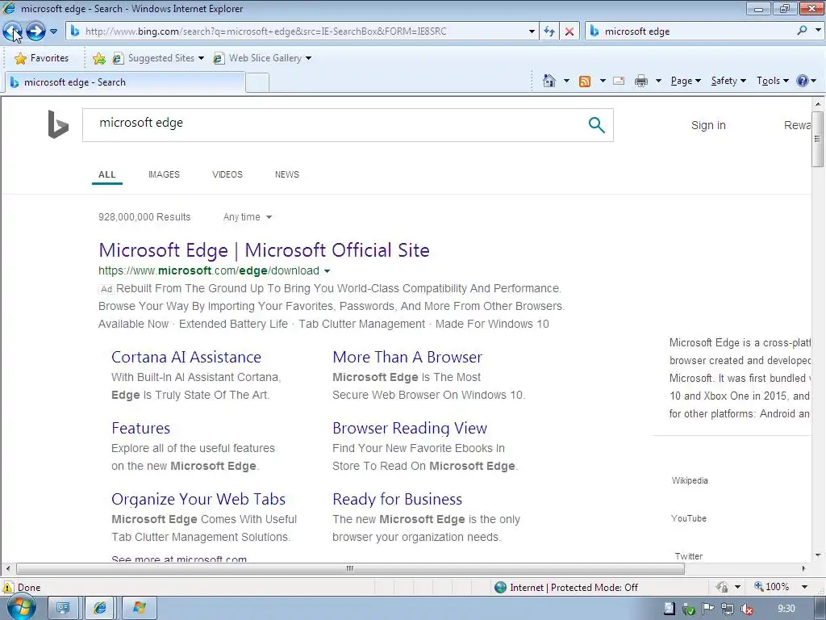Open 'Microsoft Edge | Microsoft Official Site' link
826x620 pixels.
pos(264,250)
